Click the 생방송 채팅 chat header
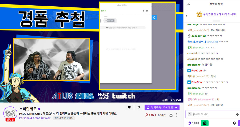240x127 pixels. [216, 4]
